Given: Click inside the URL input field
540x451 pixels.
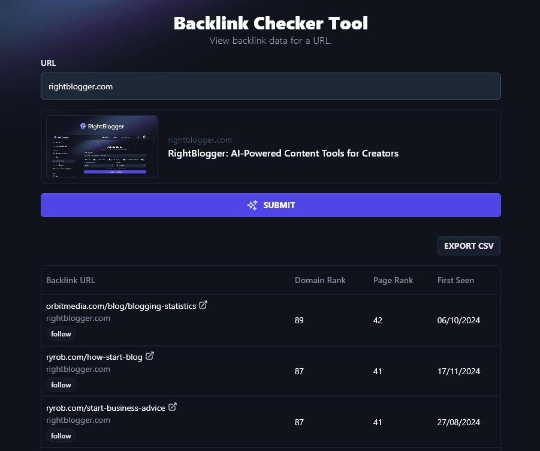Looking at the screenshot, I should pyautogui.click(x=270, y=86).
